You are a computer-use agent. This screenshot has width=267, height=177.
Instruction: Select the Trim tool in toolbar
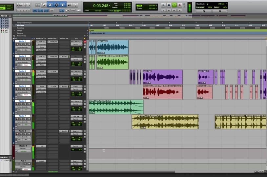[x=50, y=5]
